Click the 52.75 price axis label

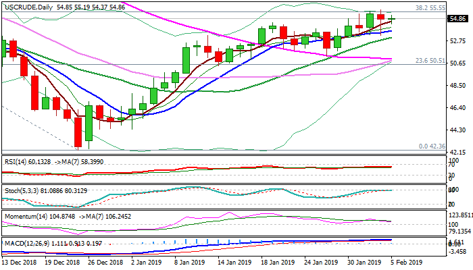tap(457, 41)
